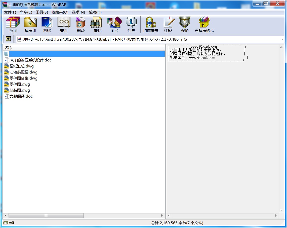
Task: Select the parent folder '..' entry
Action: 11,54
